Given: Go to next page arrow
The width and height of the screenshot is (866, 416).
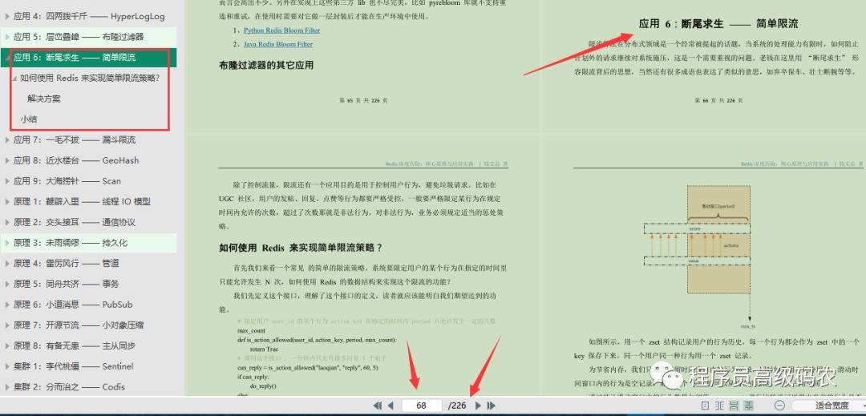Looking at the screenshot, I should pyautogui.click(x=478, y=406).
